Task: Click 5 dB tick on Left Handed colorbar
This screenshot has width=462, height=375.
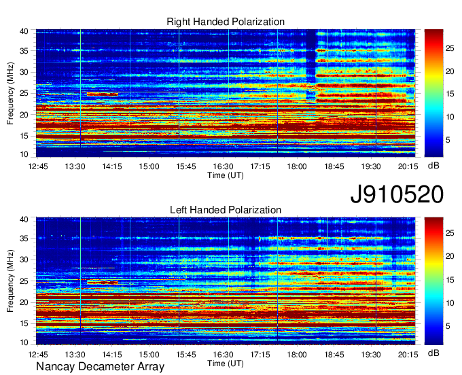Action: [448, 326]
